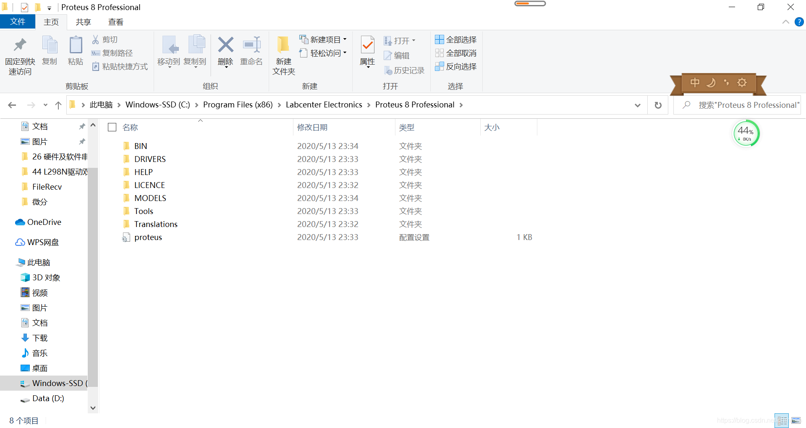
Task: Switch to the 查看 (View) tab
Action: click(115, 22)
